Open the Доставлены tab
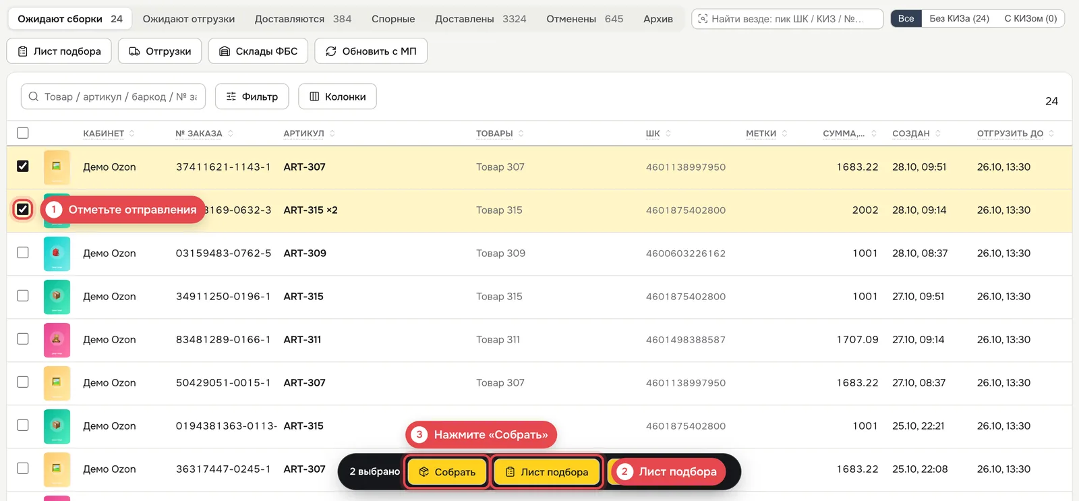The height and width of the screenshot is (501, 1079). pyautogui.click(x=480, y=19)
